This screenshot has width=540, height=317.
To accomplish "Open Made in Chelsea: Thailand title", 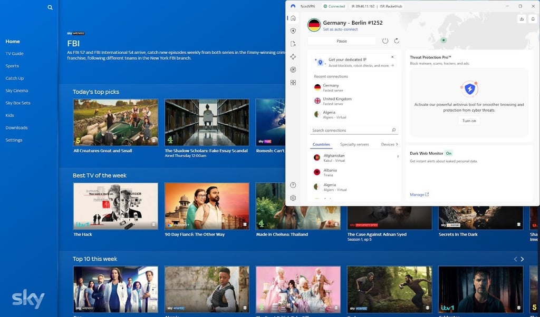I will 282,234.
